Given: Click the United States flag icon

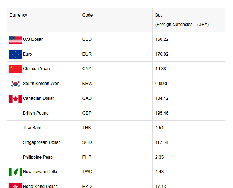Looking at the screenshot, I should 16,39.
